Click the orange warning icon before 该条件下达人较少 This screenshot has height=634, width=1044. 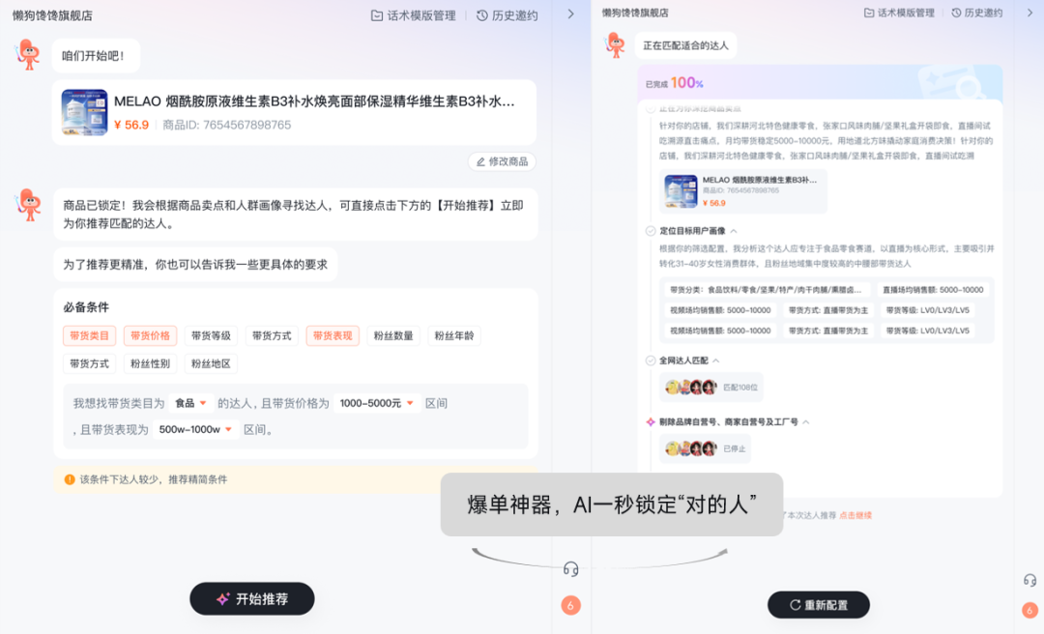point(70,479)
